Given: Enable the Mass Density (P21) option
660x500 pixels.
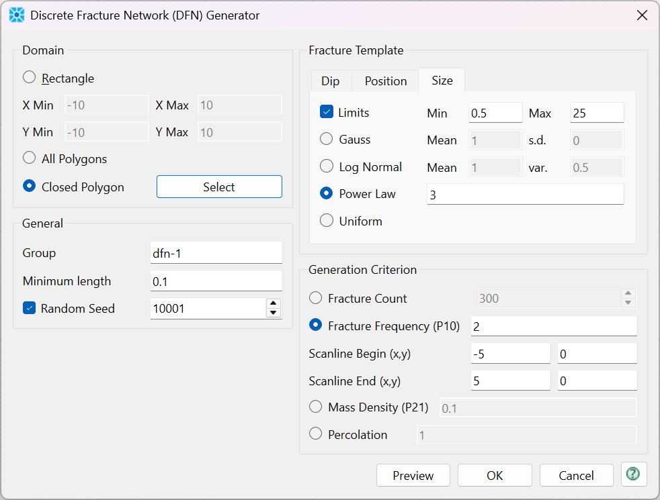Looking at the screenshot, I should pos(315,407).
